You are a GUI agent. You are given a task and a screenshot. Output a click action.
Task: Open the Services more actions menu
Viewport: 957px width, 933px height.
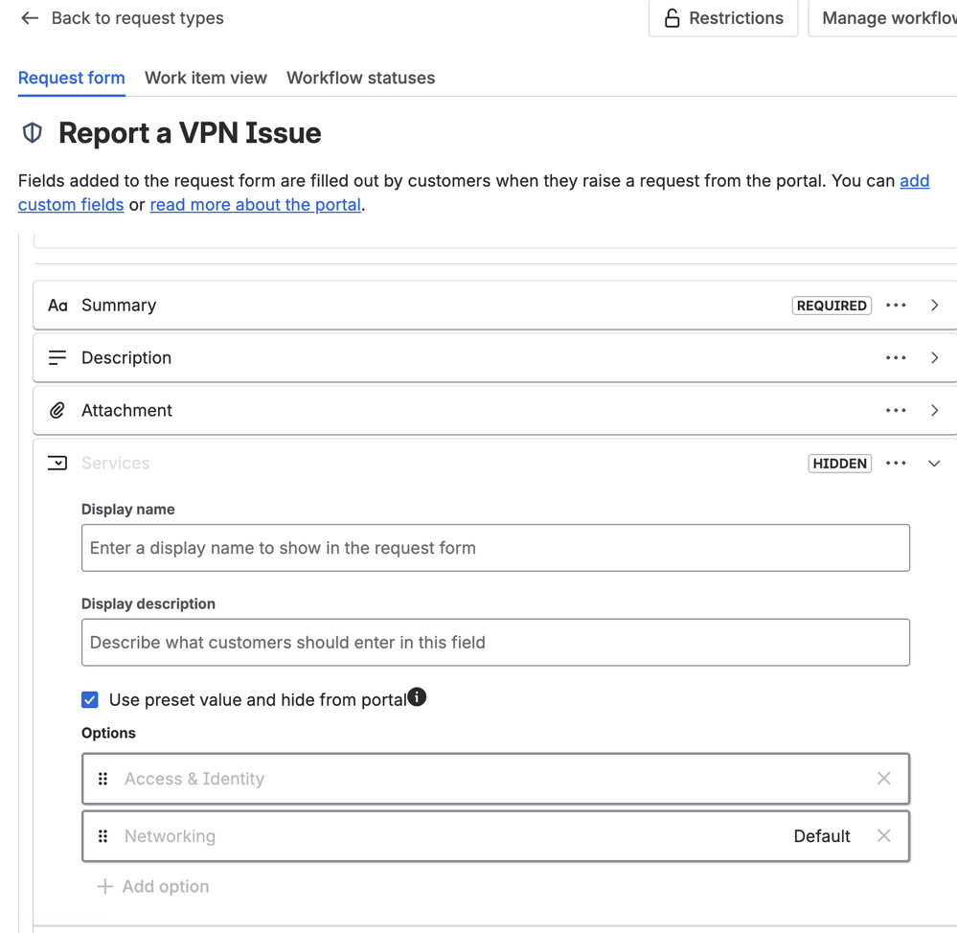pyautogui.click(x=896, y=463)
